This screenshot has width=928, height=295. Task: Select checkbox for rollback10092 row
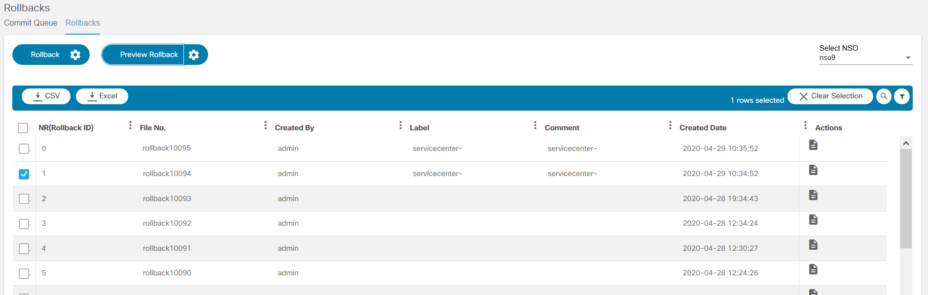pos(24,224)
